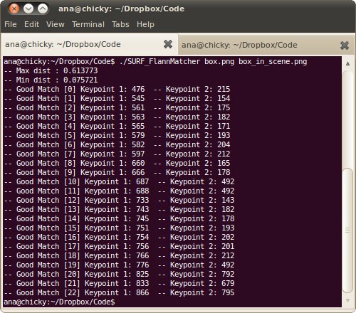Click the Good Match [3] line

pos(117,117)
